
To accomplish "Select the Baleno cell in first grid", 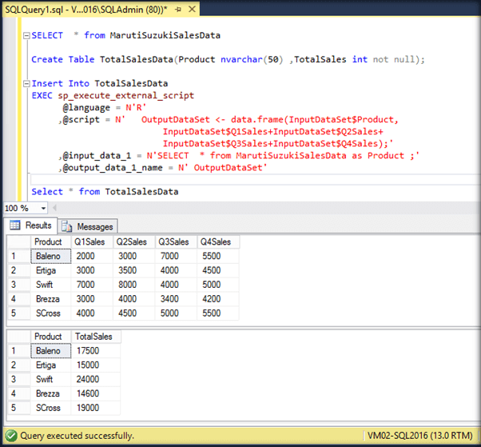I will click(48, 256).
